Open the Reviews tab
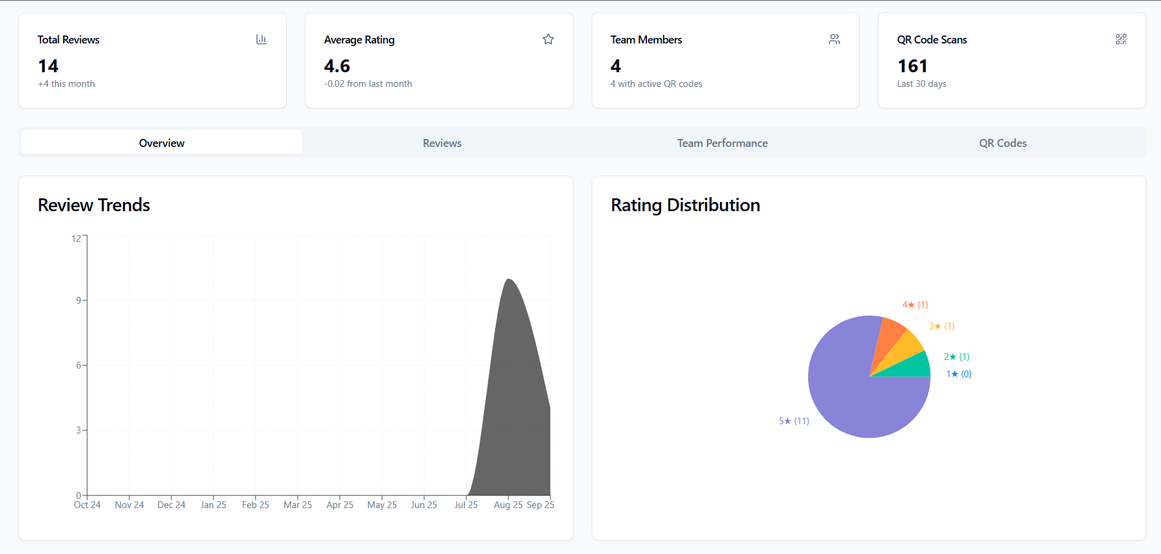The width and height of the screenshot is (1161, 554). coord(442,143)
